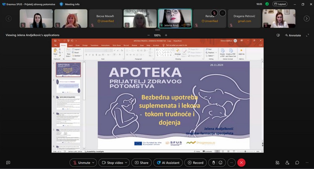314x169 pixels.
Task: Click the green connection status indicator
Action: coord(267,4)
